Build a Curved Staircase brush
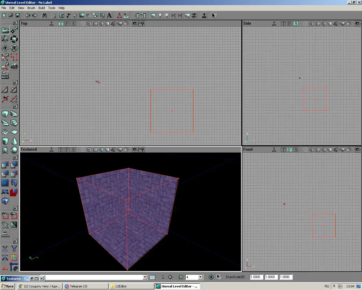The width and height of the screenshot is (362, 290). (x=14, y=114)
